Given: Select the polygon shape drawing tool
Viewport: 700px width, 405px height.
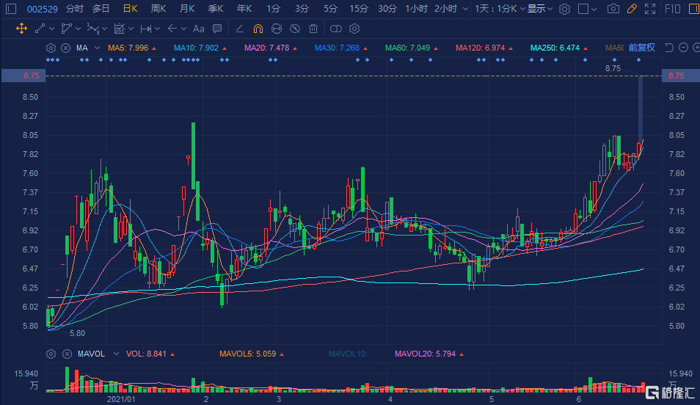Looking at the screenshot, I should [66, 29].
